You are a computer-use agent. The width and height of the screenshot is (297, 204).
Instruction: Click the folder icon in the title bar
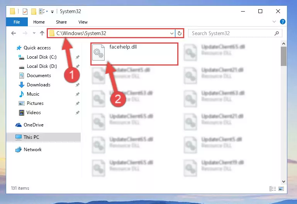pyautogui.click(x=12, y=11)
